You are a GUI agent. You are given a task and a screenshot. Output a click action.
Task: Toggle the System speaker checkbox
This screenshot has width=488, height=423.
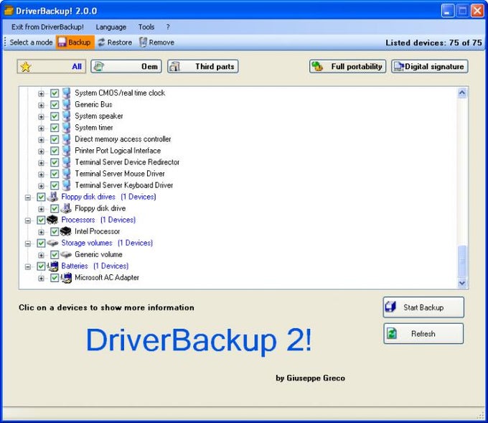(55, 116)
